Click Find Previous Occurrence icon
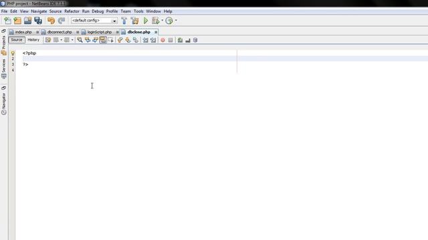The height and width of the screenshot is (240, 428). coord(88,40)
